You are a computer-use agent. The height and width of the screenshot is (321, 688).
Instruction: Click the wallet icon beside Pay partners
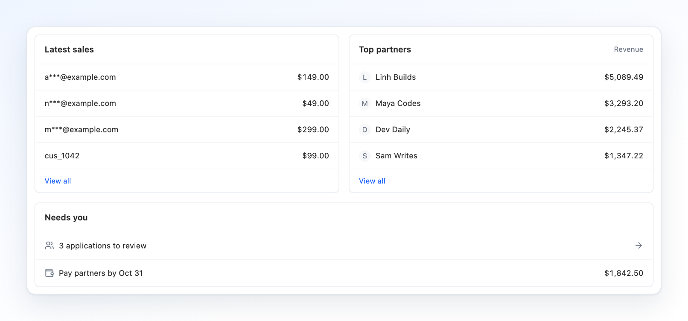pyautogui.click(x=50, y=273)
